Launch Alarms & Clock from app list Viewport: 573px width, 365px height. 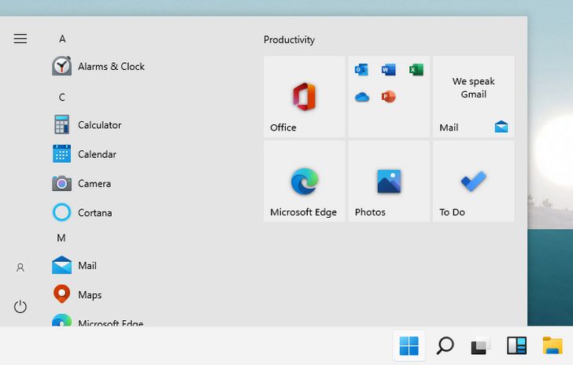click(x=98, y=66)
